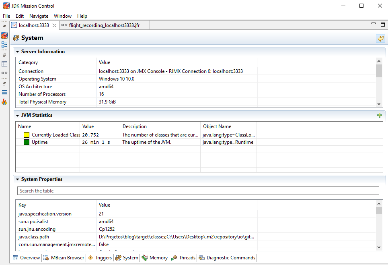Click the yellow return arrow icon at the System page corner
Image resolution: width=388 pixels, height=265 pixels.
click(x=380, y=38)
